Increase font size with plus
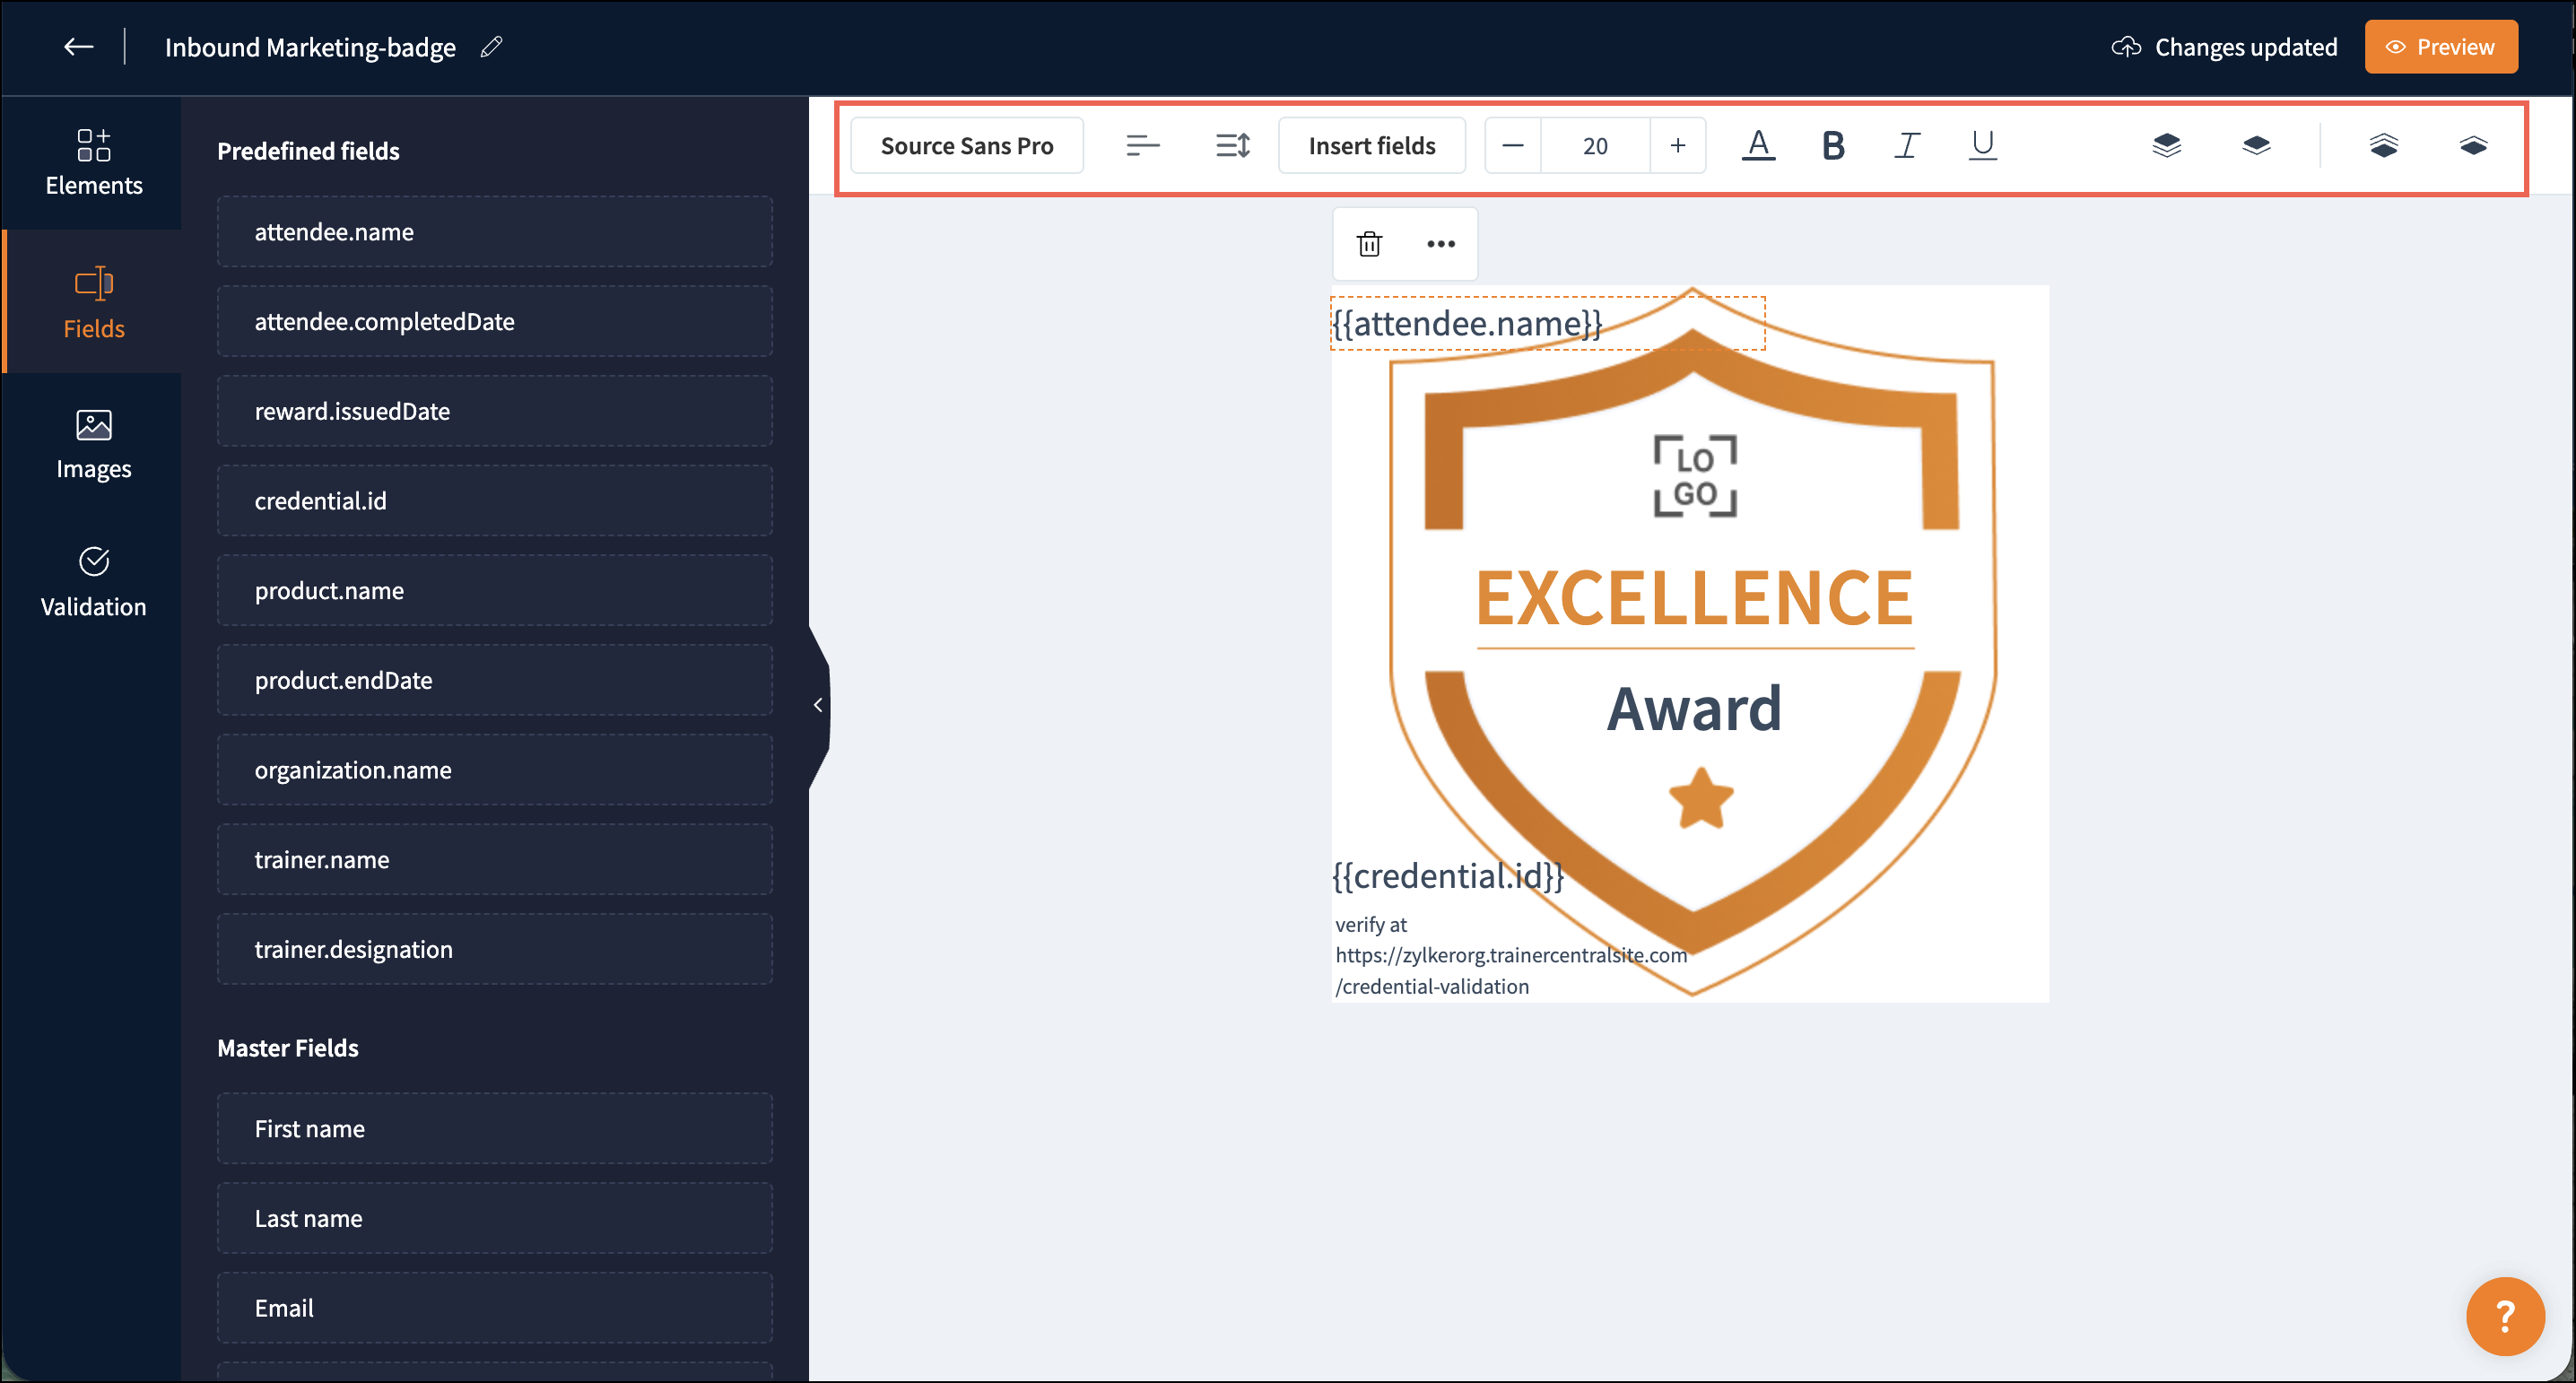 (1677, 146)
